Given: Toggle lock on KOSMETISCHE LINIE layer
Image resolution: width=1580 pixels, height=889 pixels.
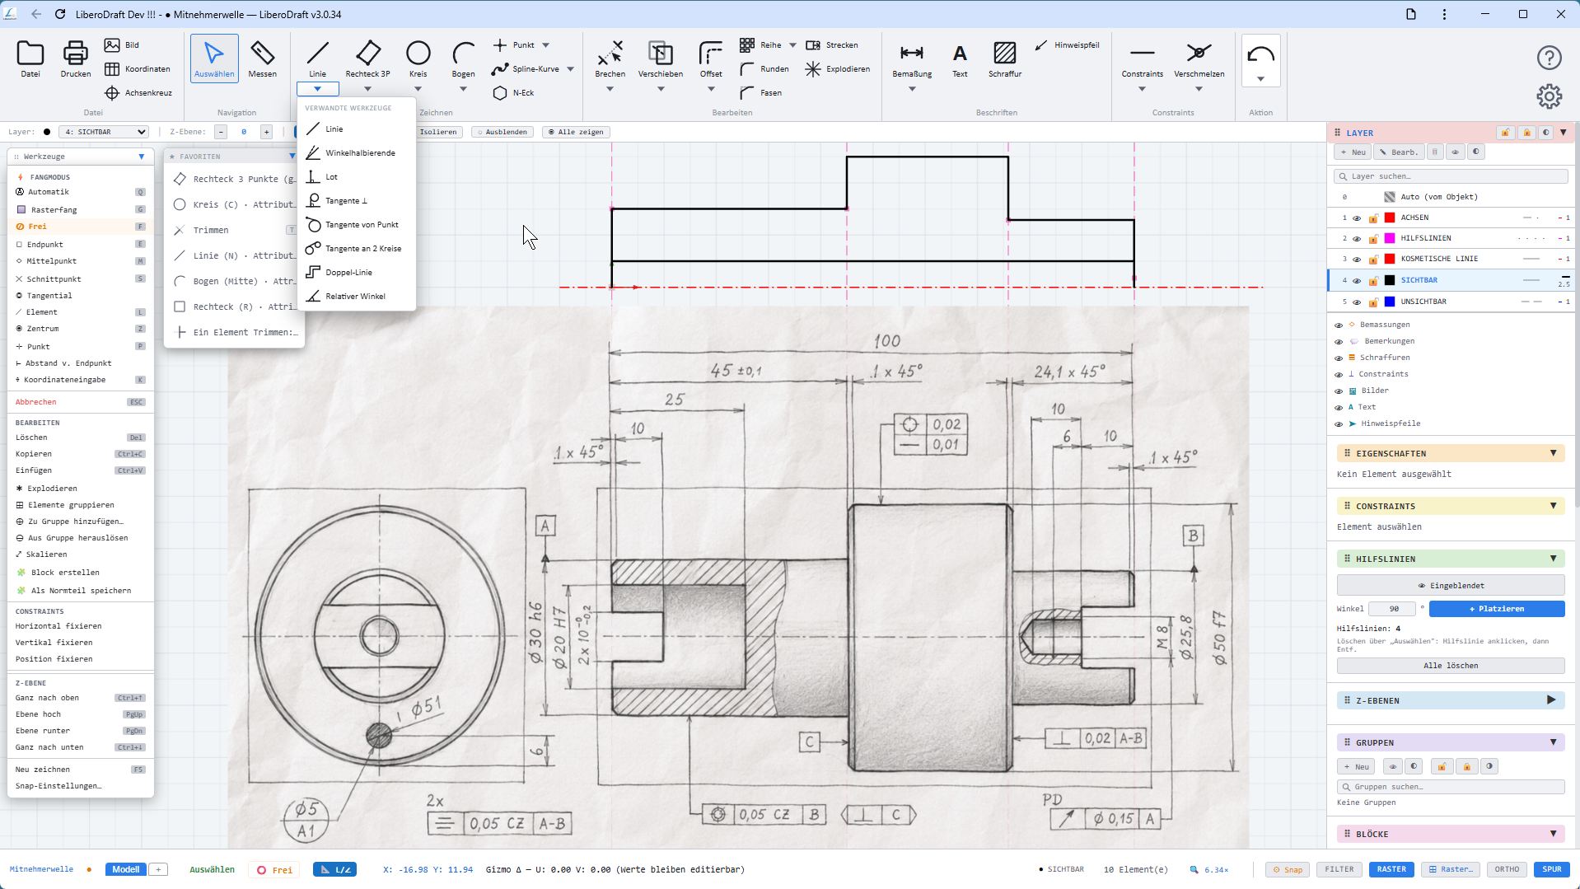Looking at the screenshot, I should click(1373, 260).
